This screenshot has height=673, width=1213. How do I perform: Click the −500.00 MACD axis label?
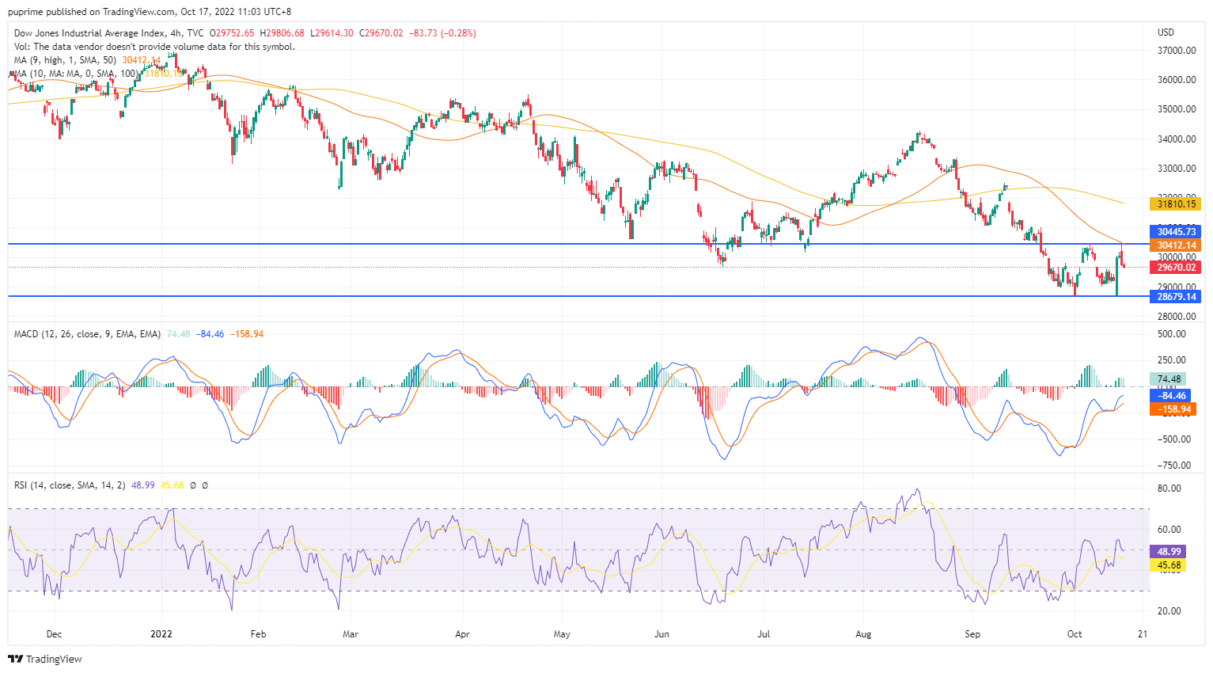(1173, 439)
